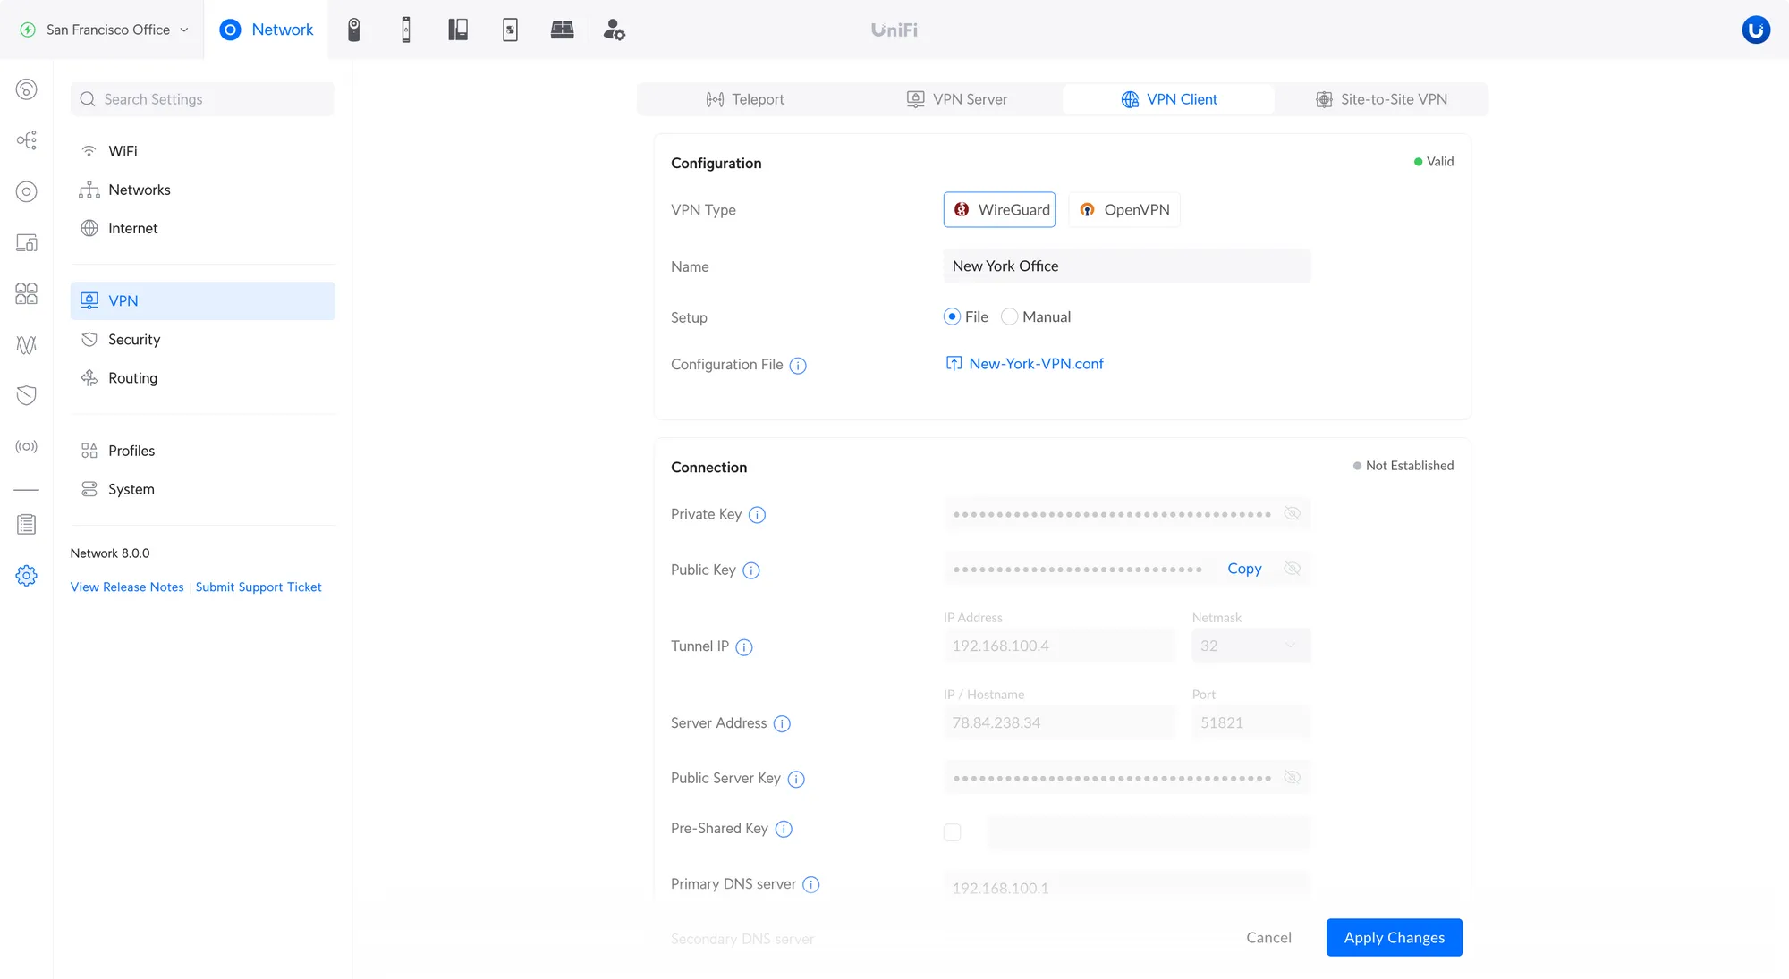Viewport: 1789px width, 979px height.
Task: Enable the Pre-Shared Key checkbox
Action: 952,832
